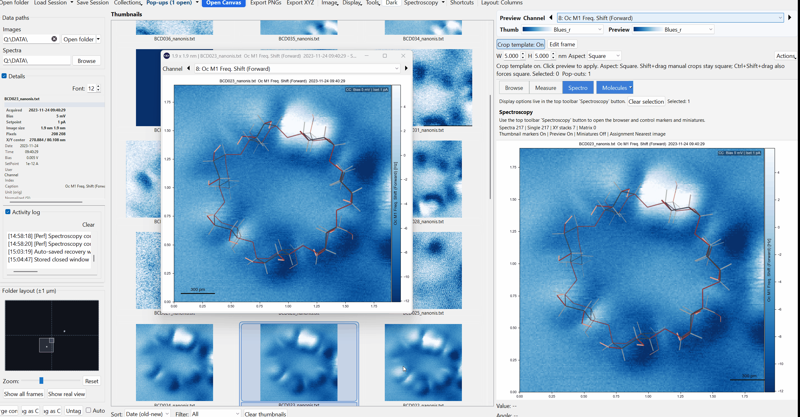800x417 pixels.
Task: Expand the Aspect Square dropdown
Action: point(604,56)
